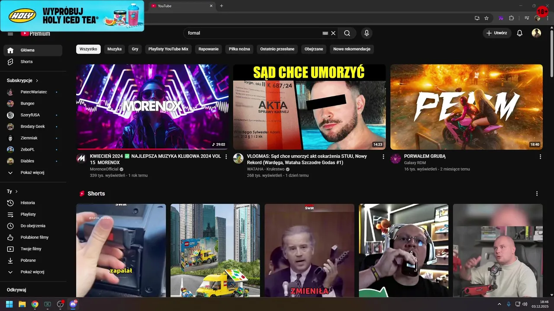Image resolution: width=554 pixels, height=311 pixels.
Task: Clear the search field with the X icon
Action: click(x=333, y=33)
